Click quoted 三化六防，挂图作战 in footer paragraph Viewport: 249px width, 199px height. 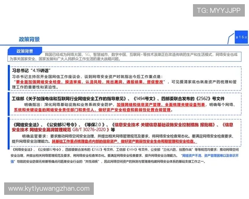pyautogui.click(x=177, y=150)
